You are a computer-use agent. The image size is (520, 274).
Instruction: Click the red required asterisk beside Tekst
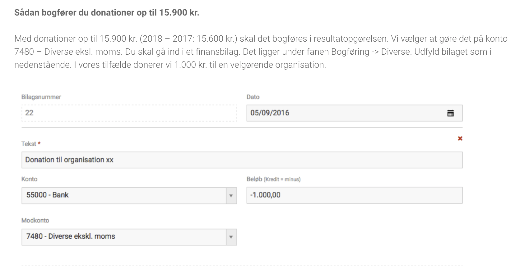(x=39, y=143)
